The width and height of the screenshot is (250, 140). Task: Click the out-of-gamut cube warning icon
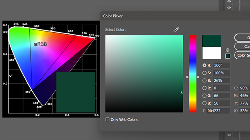click(227, 50)
